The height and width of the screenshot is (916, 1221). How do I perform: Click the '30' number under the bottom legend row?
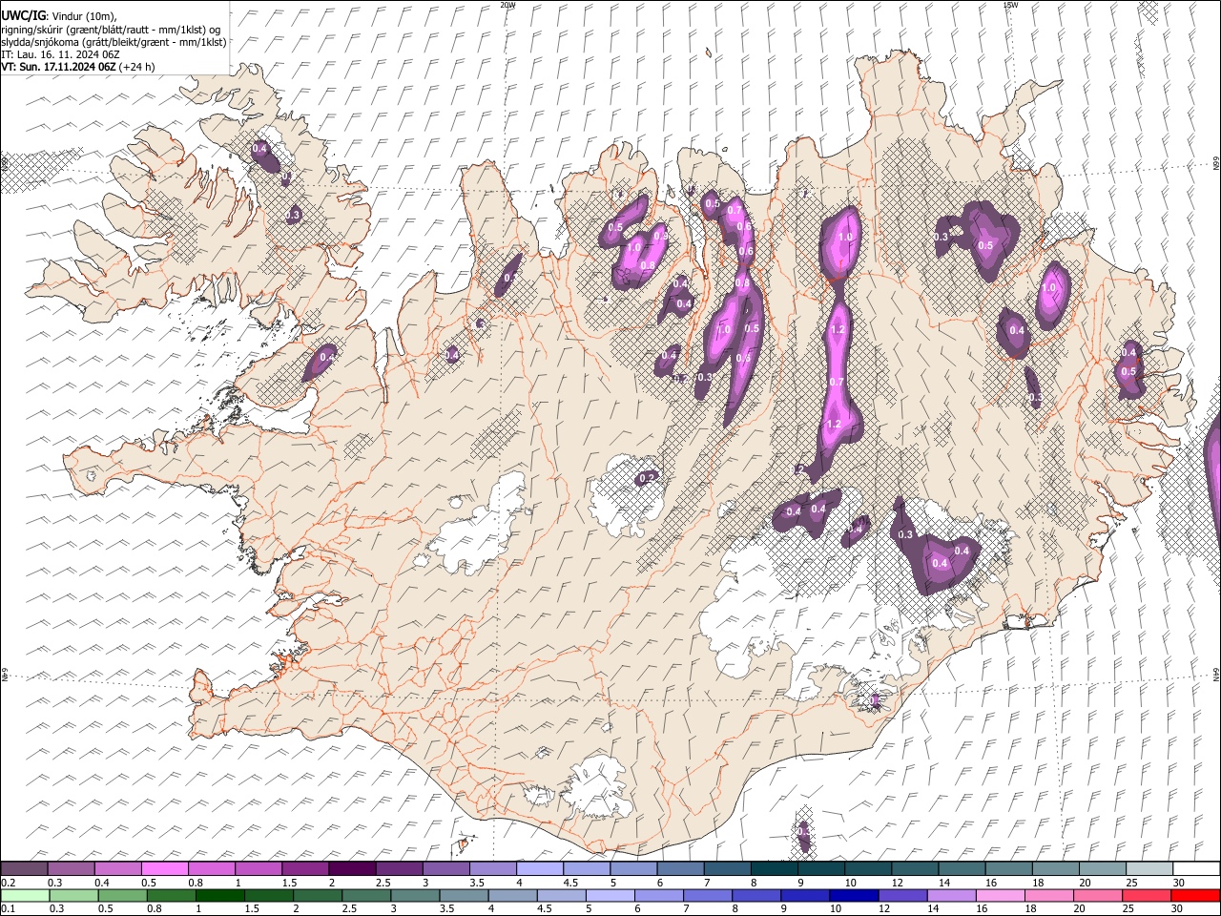(1177, 909)
